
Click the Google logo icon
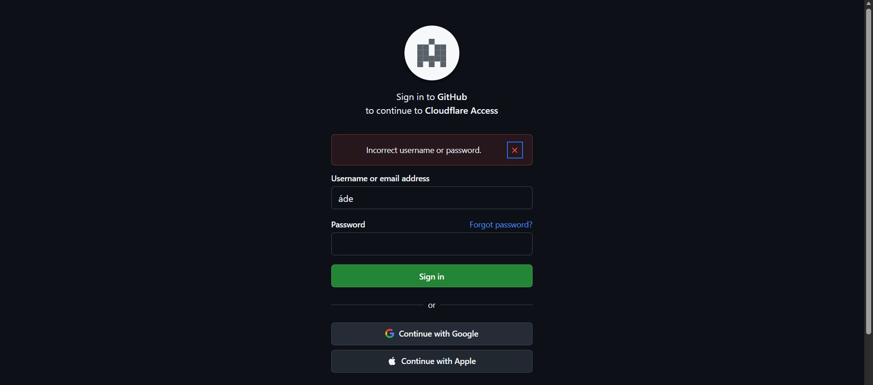coord(390,334)
